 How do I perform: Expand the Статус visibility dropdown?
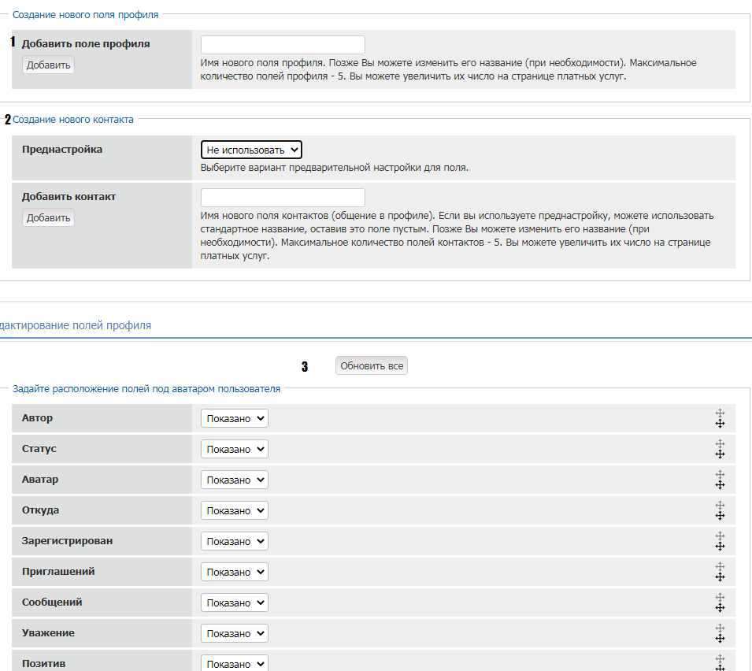click(x=235, y=449)
